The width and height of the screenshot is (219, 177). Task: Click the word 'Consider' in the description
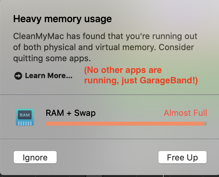[176, 47]
